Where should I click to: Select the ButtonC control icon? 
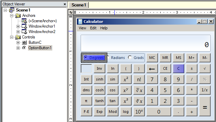[x=24, y=42]
